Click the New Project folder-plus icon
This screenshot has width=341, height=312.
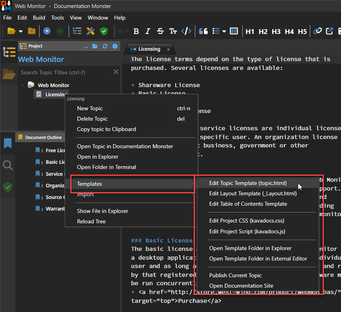[x=32, y=31]
